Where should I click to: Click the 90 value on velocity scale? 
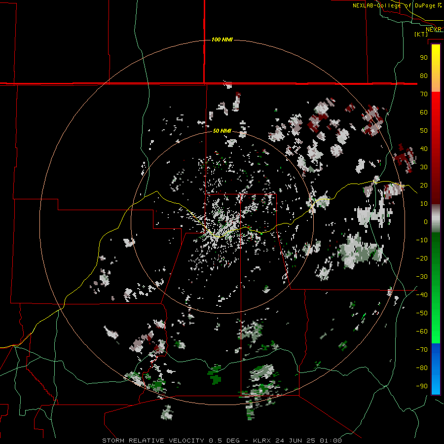click(x=424, y=58)
